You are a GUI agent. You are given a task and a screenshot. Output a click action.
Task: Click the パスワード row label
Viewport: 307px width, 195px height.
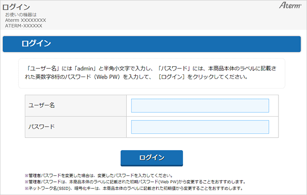tap(41, 127)
